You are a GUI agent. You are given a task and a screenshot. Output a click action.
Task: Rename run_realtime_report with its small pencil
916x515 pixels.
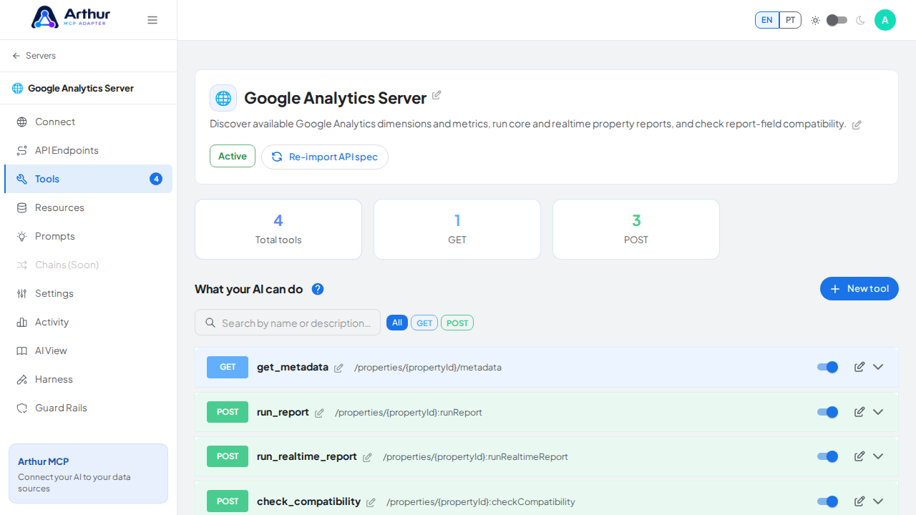pos(367,457)
